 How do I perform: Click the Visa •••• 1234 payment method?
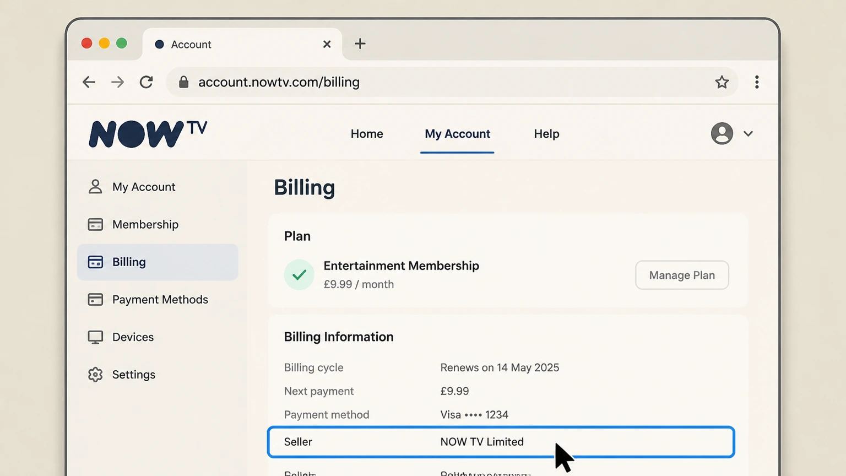474,415
